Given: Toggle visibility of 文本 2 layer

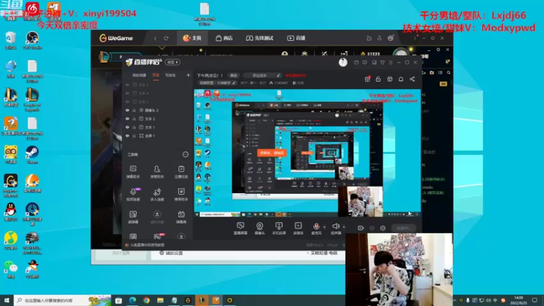Looking at the screenshot, I should click(x=127, y=118).
